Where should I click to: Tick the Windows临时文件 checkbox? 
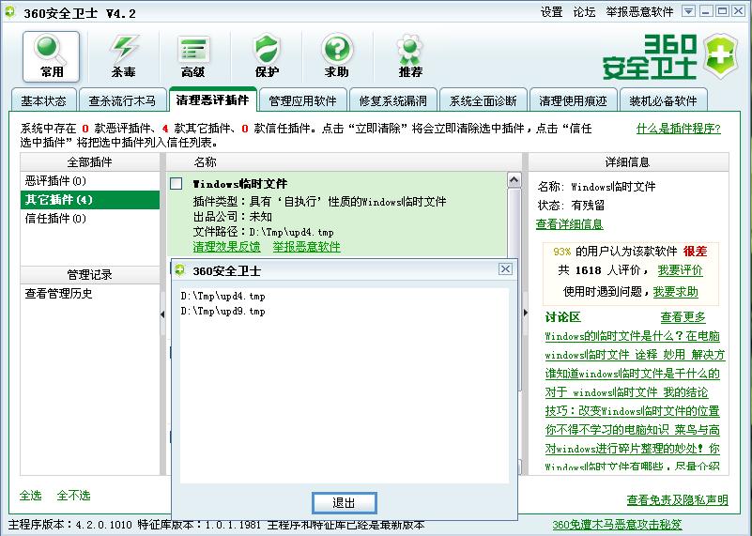coord(176,184)
